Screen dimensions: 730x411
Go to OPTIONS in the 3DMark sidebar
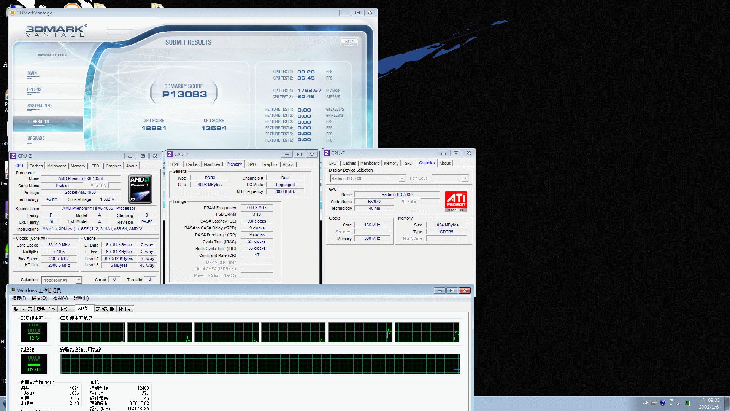(x=34, y=89)
